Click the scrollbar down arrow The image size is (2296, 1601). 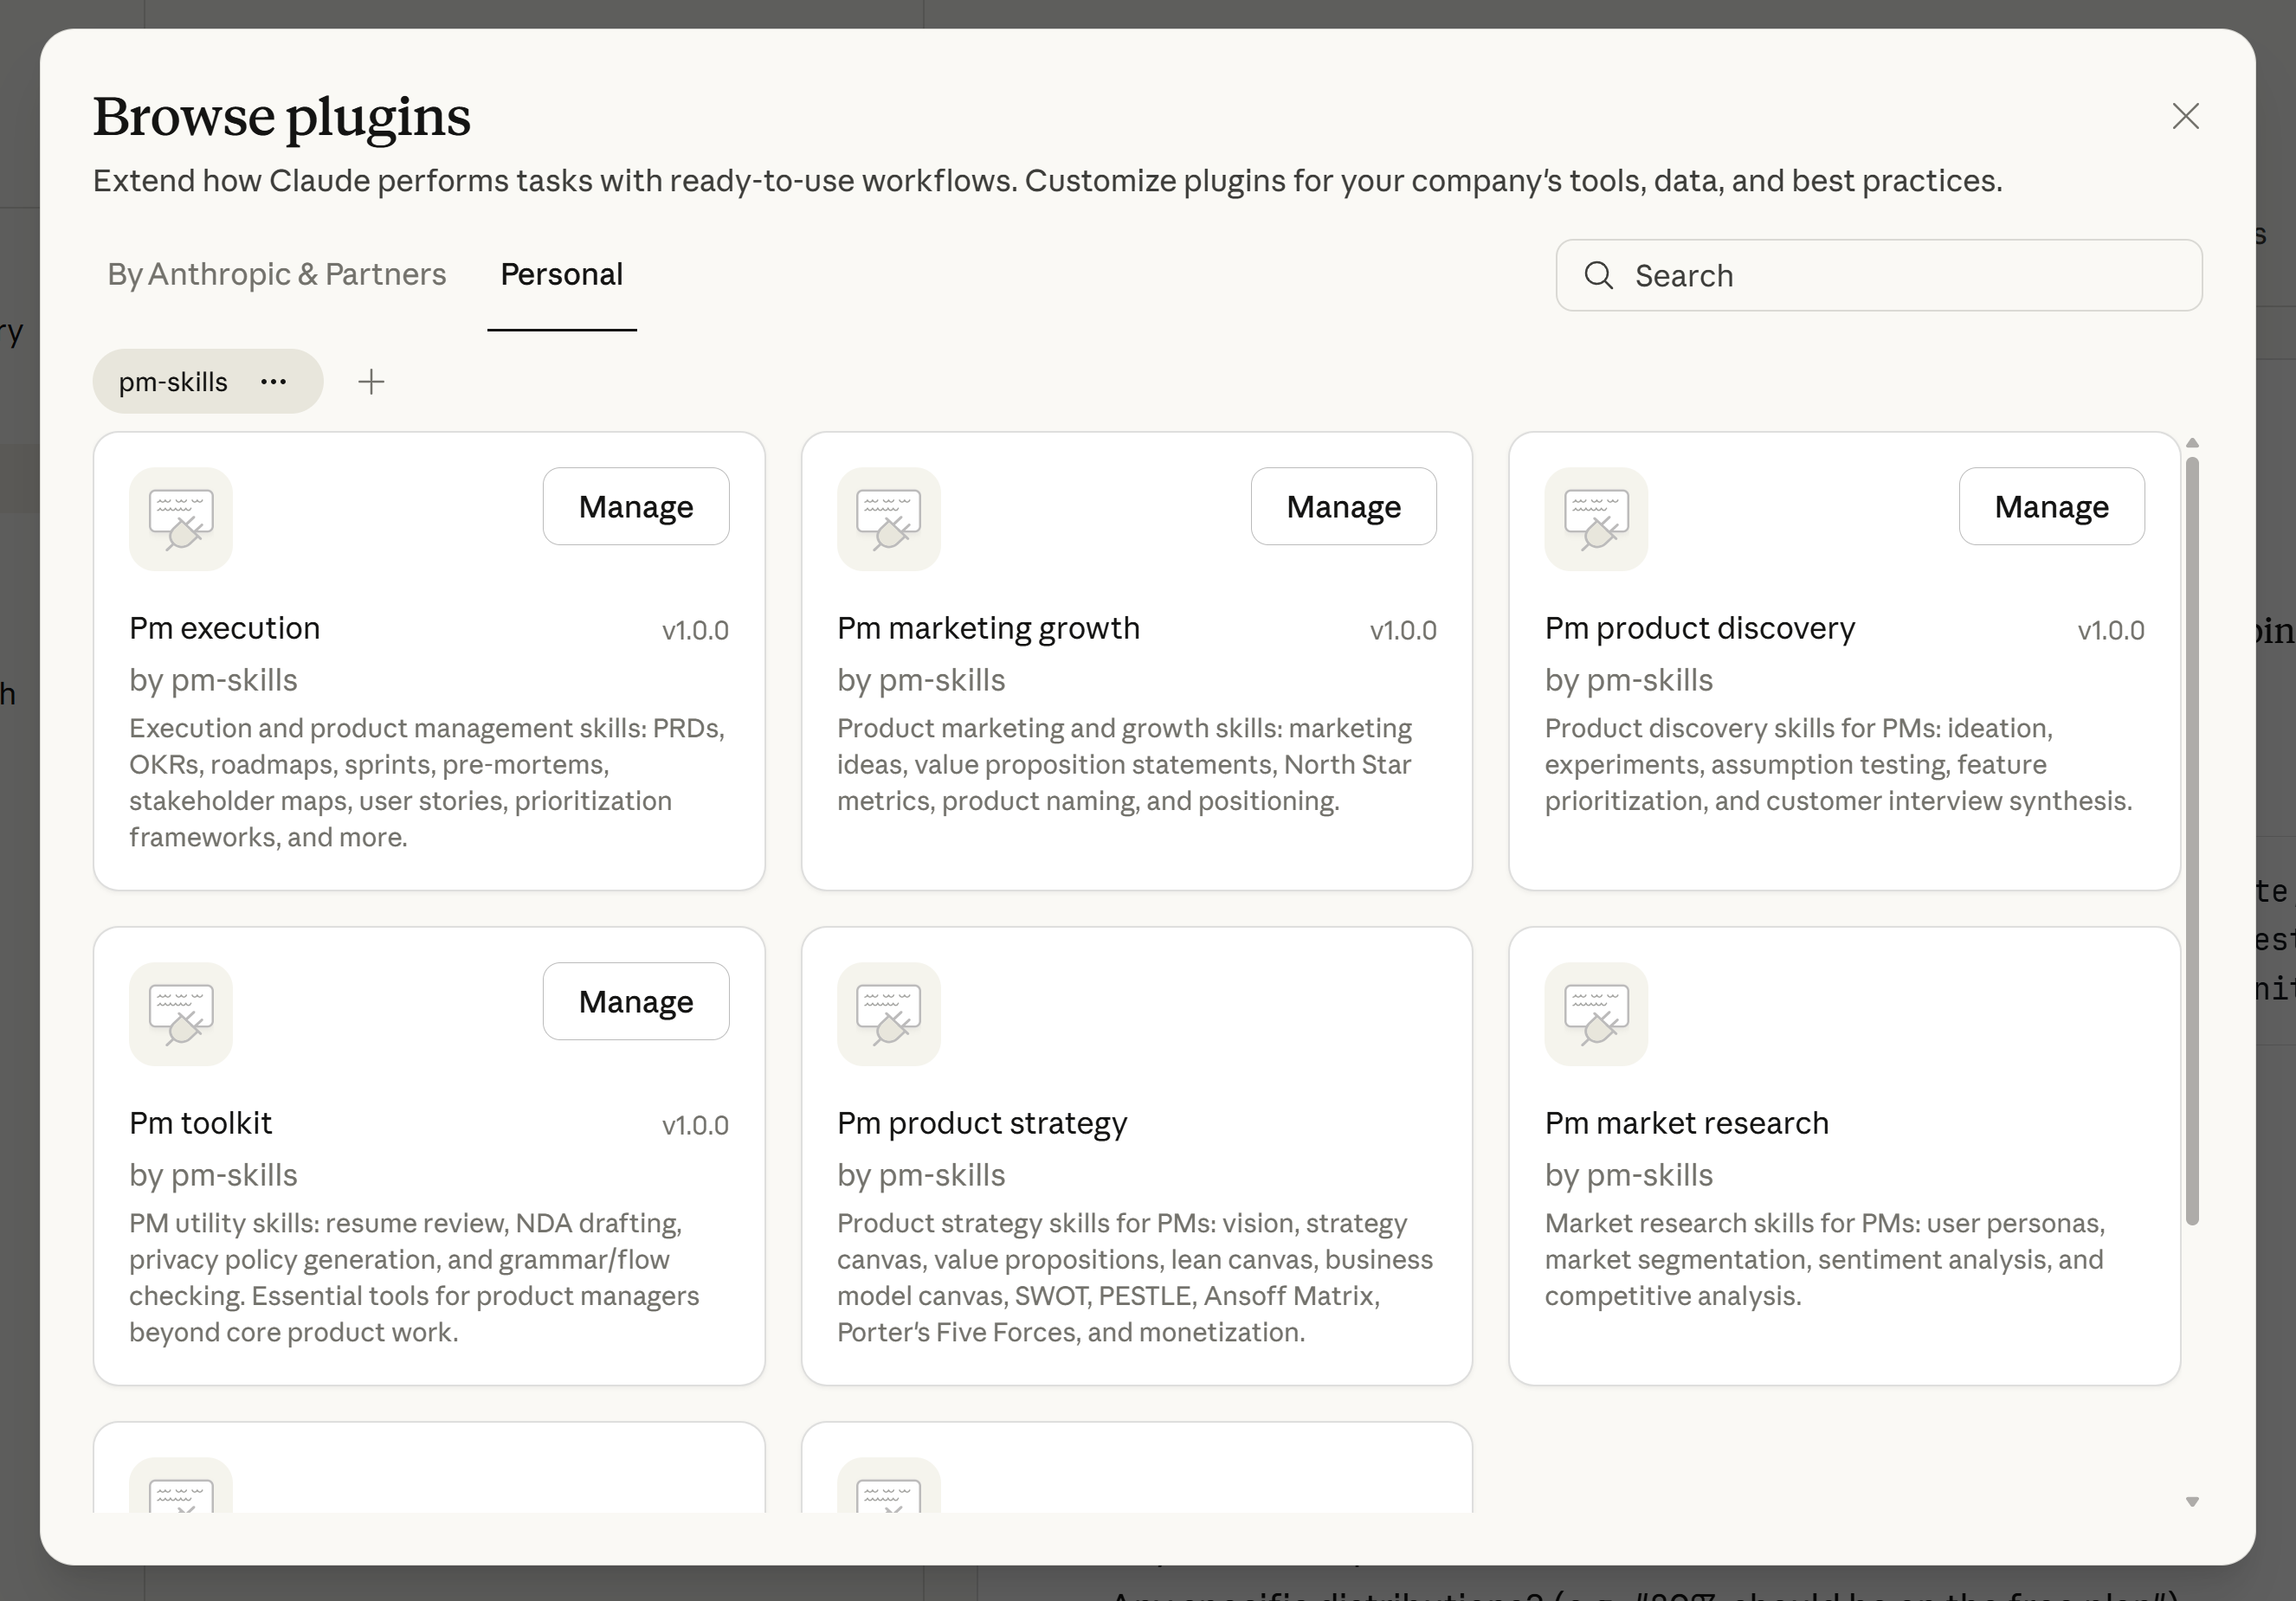coord(2192,1501)
